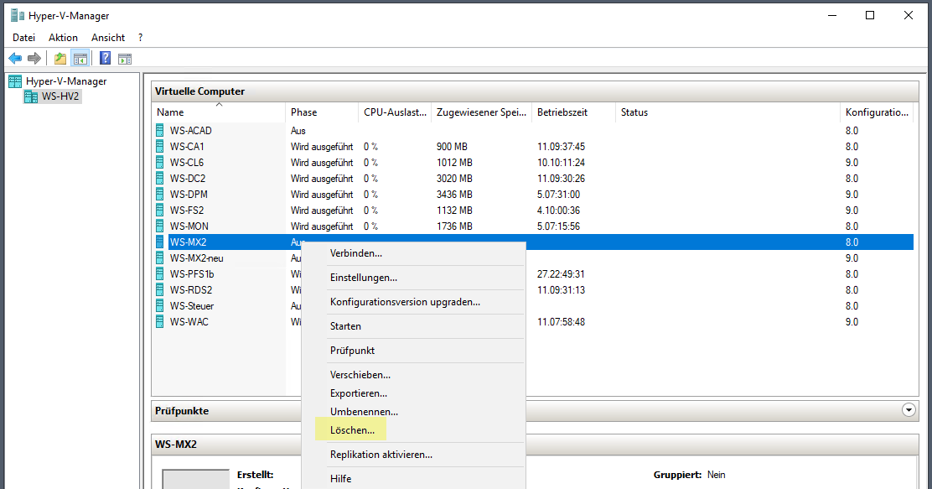Open the ? help menu

(x=140, y=38)
